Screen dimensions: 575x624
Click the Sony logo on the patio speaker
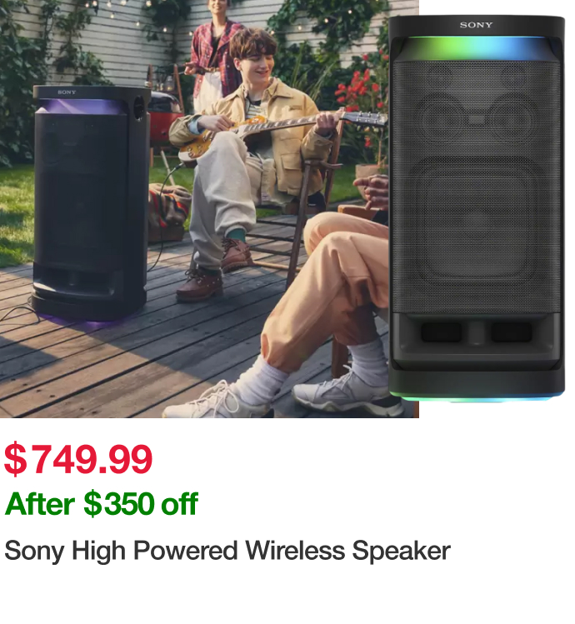tap(67, 92)
